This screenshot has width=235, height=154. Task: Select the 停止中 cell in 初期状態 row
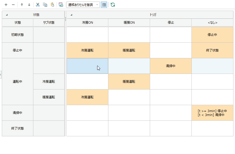click(x=213, y=35)
